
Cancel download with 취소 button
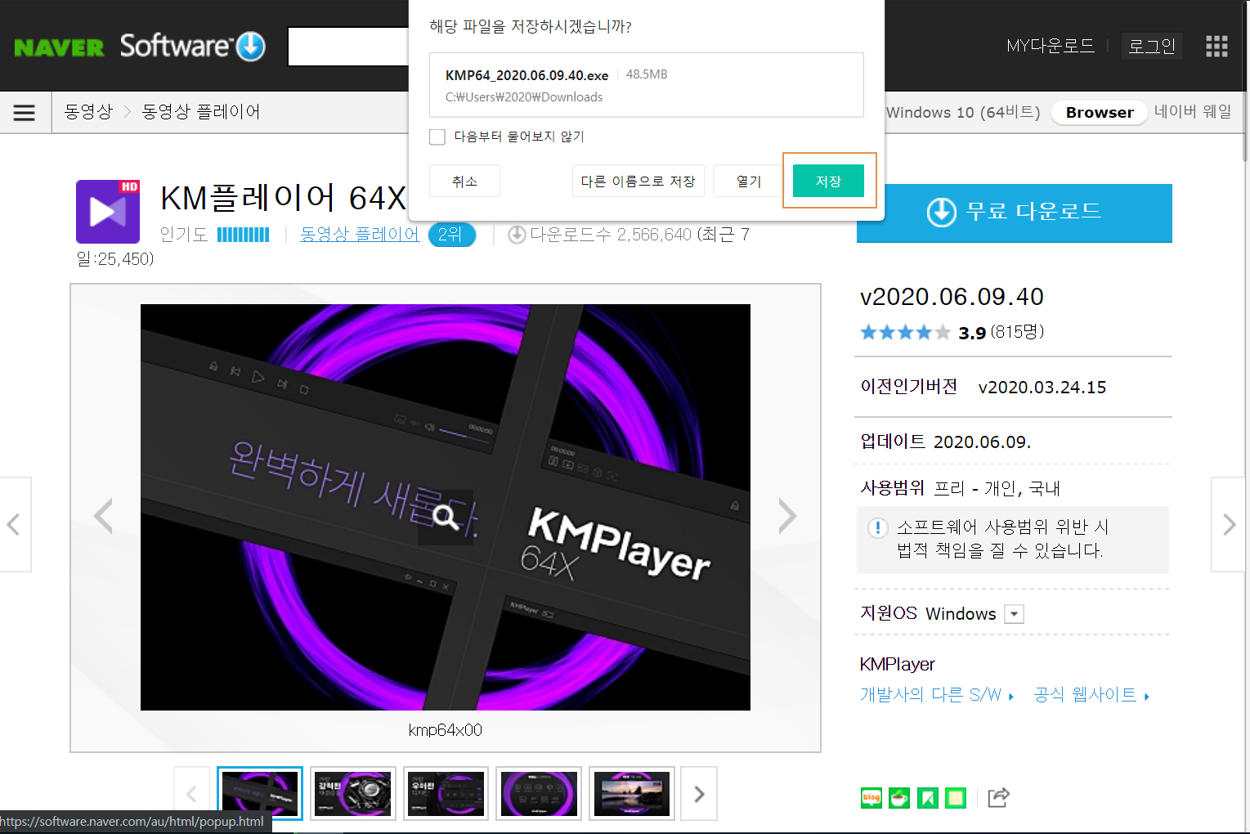click(464, 181)
